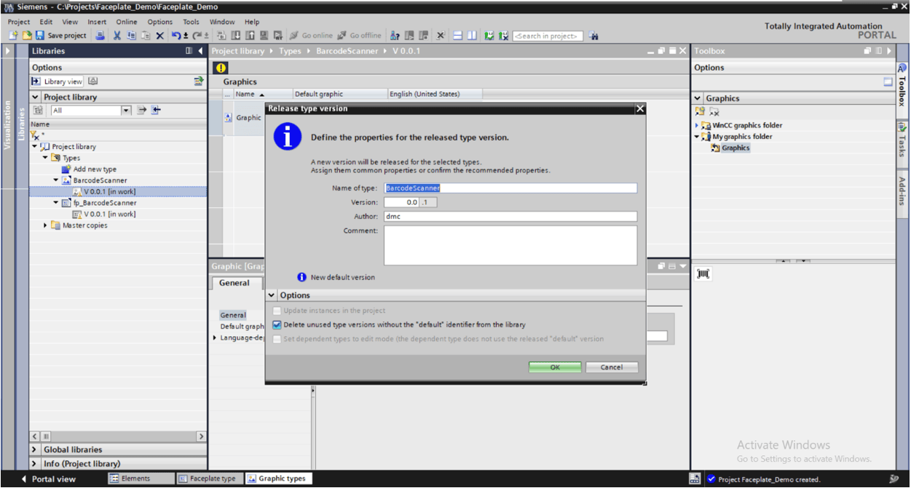Click the Name of type input field
This screenshot has width=911, height=488.
tap(510, 188)
